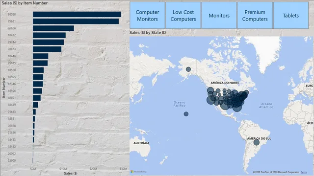Click the $10M axis tick label

(63, 169)
